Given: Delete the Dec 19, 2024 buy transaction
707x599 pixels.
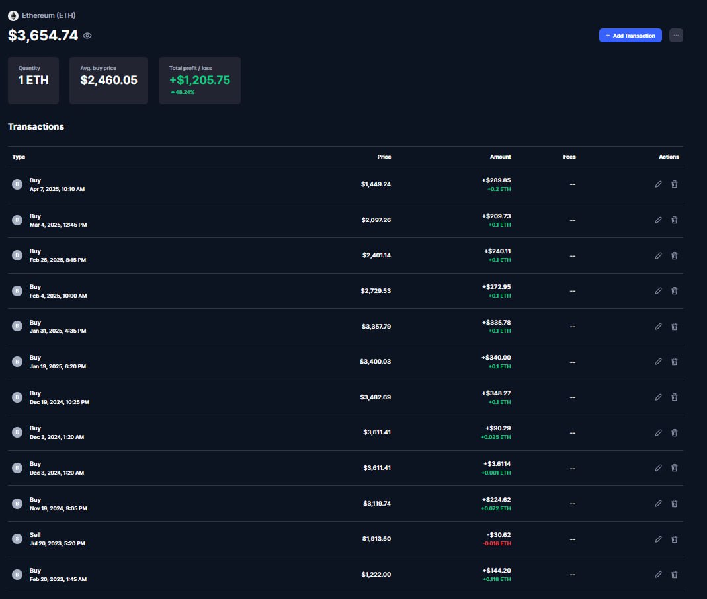Looking at the screenshot, I should click(674, 397).
